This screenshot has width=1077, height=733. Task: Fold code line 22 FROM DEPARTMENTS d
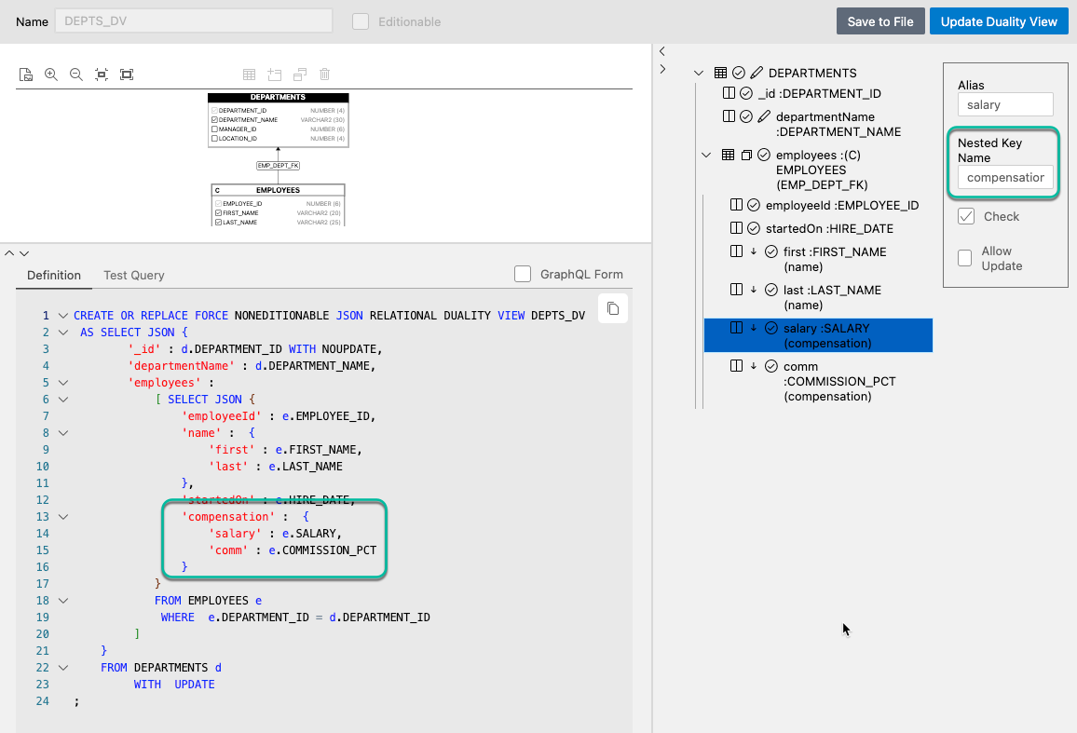point(63,668)
